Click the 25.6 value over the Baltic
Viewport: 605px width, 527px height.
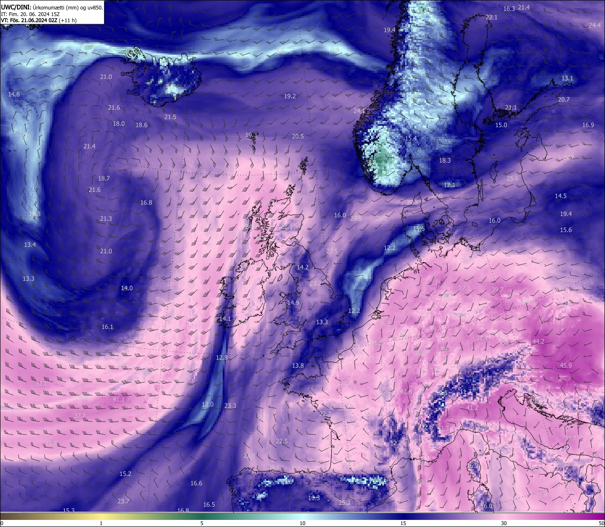click(512, 178)
